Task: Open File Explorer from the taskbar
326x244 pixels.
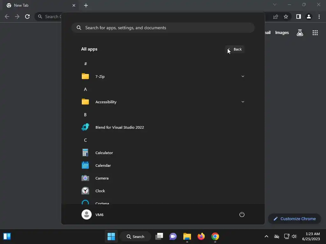Action: 187,236
